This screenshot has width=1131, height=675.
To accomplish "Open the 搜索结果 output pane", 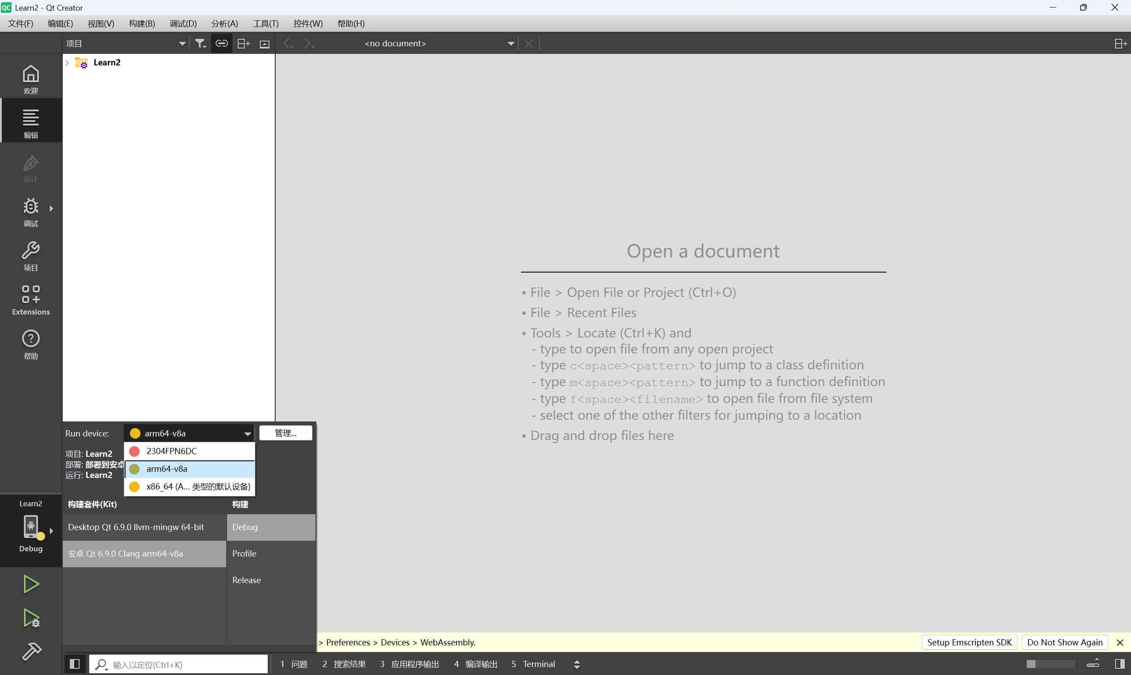I will (x=344, y=664).
